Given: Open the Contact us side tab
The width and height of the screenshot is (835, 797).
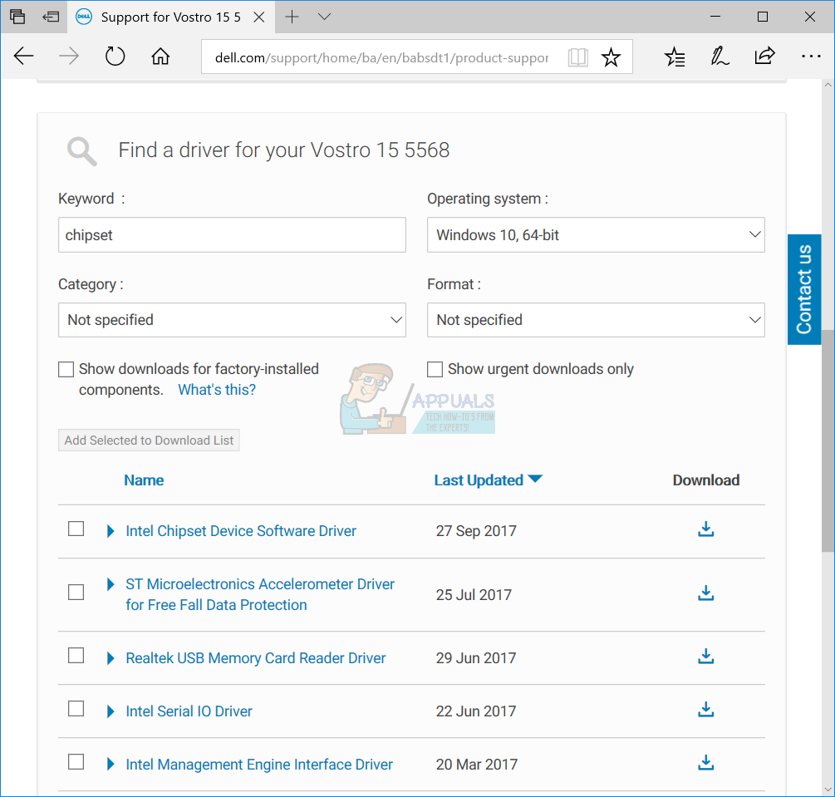Looking at the screenshot, I should click(804, 289).
